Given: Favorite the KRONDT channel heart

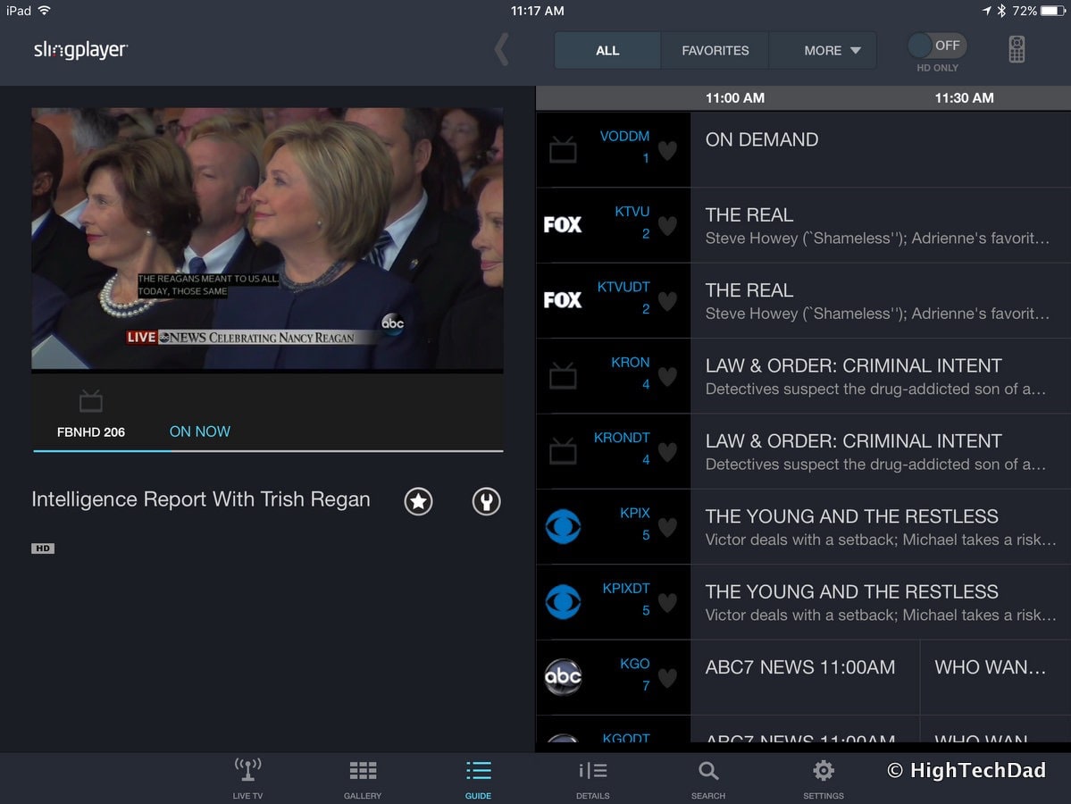Looking at the screenshot, I should 667,451.
